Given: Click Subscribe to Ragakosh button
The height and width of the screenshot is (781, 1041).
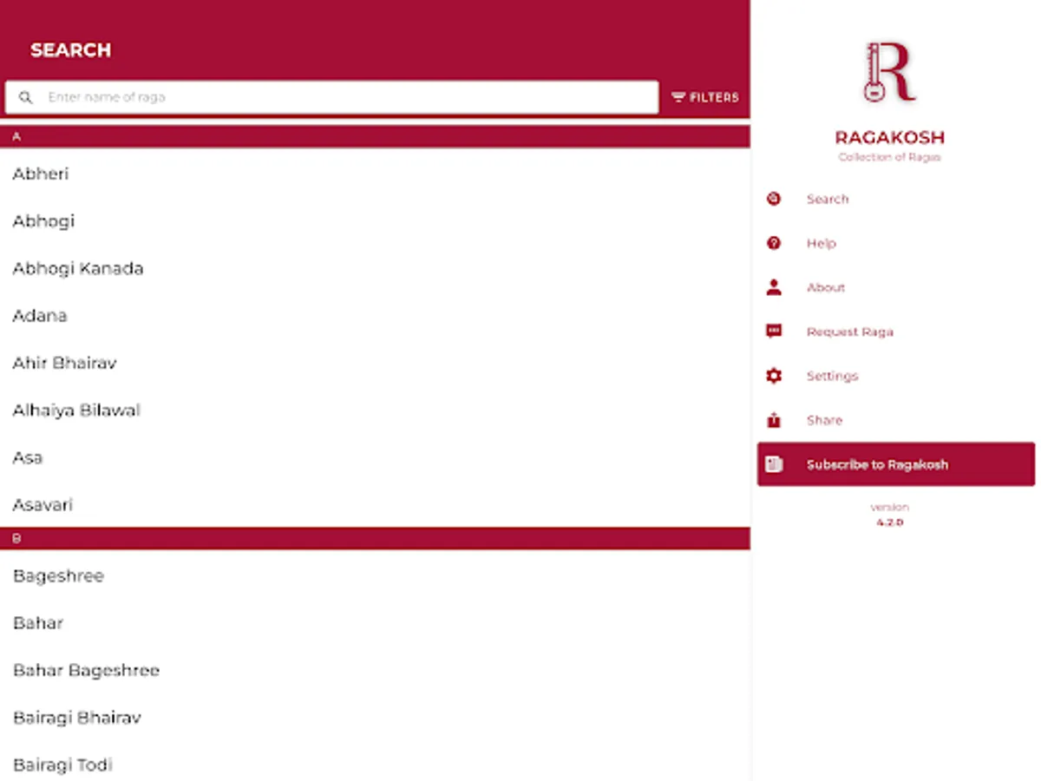Looking at the screenshot, I should tap(896, 464).
